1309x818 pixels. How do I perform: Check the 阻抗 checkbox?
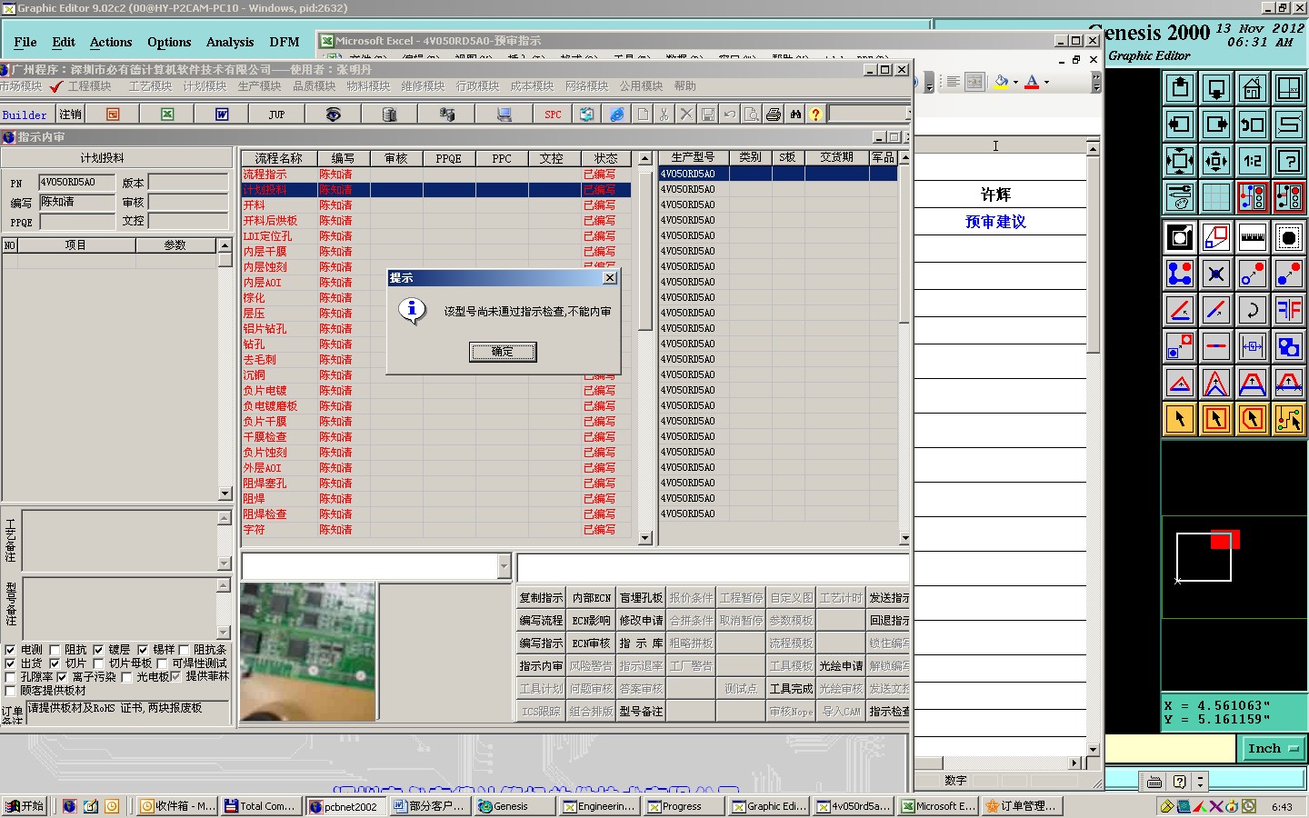click(x=55, y=650)
